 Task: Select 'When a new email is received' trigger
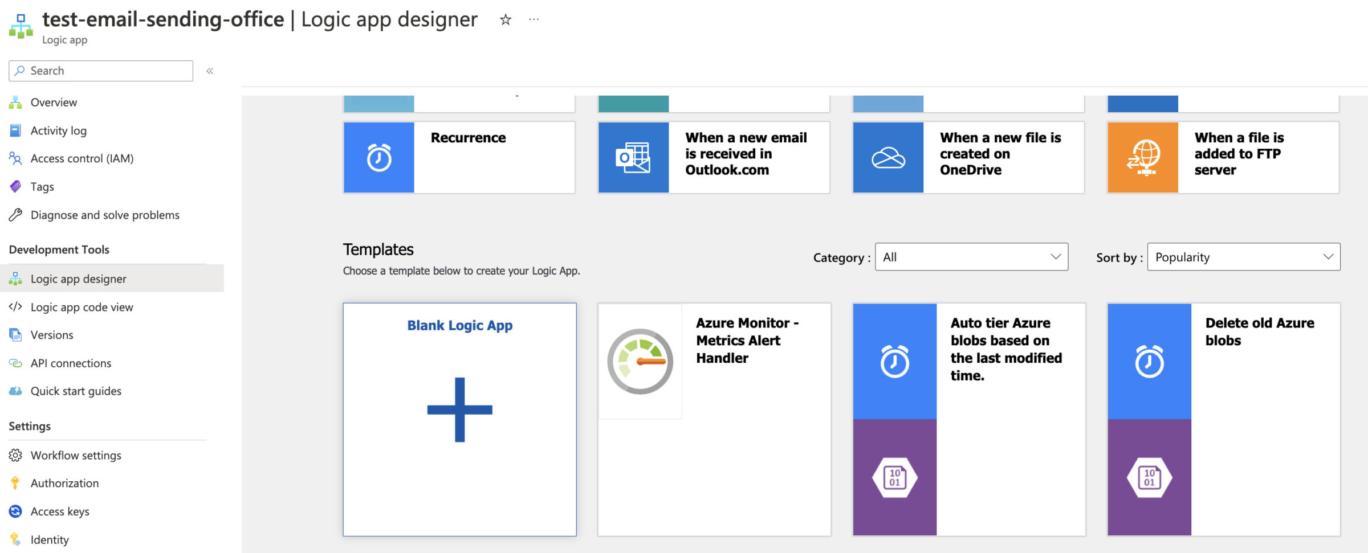click(x=714, y=157)
